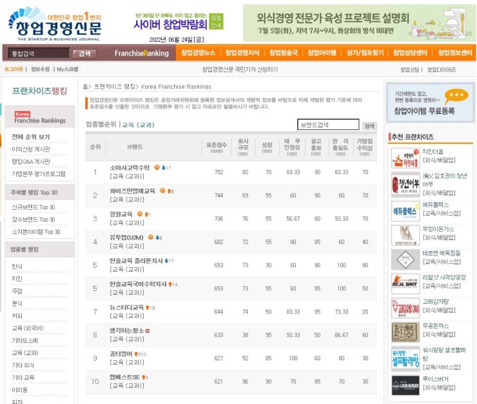Click the 검색 button beside 브랜드검색

click(x=369, y=126)
